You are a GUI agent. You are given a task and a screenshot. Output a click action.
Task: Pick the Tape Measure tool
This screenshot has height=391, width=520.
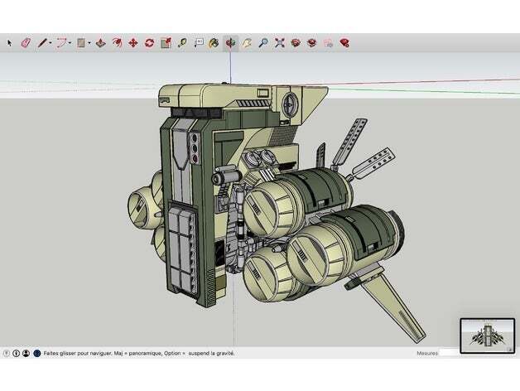coord(181,42)
